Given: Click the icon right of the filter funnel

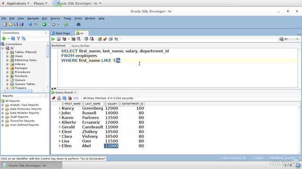Looking at the screenshot, I should point(24,38).
